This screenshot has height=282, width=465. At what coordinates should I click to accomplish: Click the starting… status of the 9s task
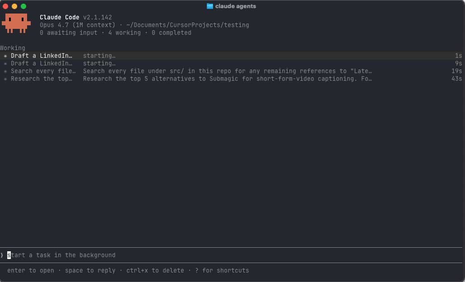coord(99,64)
